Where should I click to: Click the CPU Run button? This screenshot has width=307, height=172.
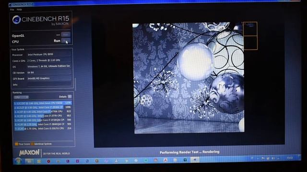click(x=66, y=41)
